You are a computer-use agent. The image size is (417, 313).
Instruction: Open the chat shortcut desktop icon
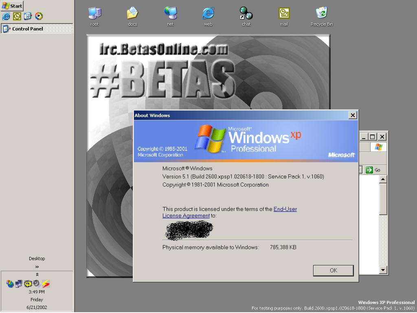click(246, 16)
